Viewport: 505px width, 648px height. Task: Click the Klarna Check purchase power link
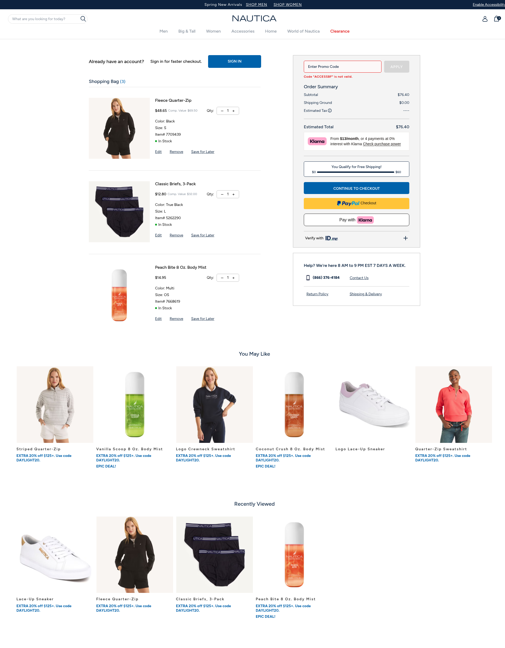click(382, 144)
